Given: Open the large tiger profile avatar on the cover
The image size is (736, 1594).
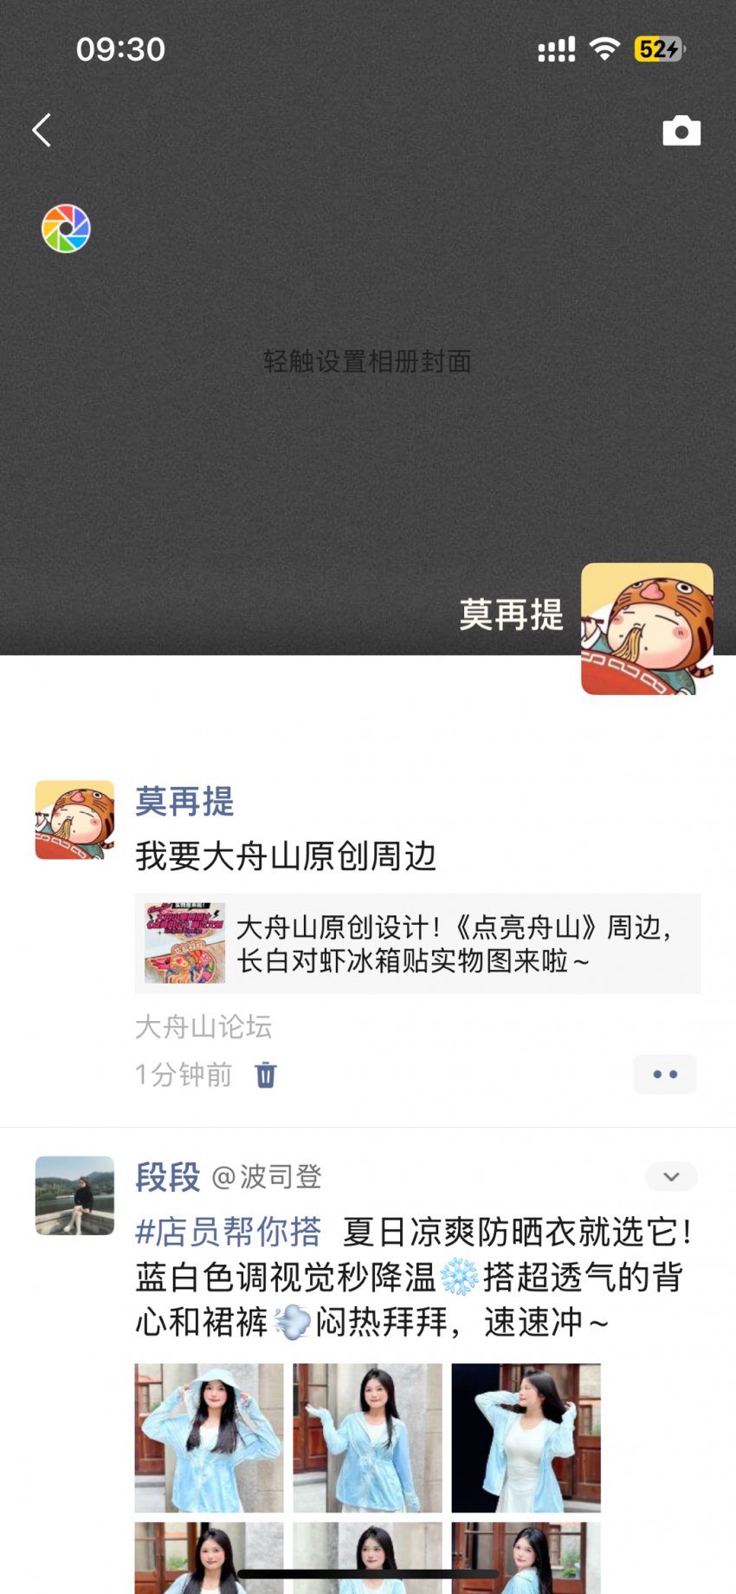Looking at the screenshot, I should tap(647, 629).
